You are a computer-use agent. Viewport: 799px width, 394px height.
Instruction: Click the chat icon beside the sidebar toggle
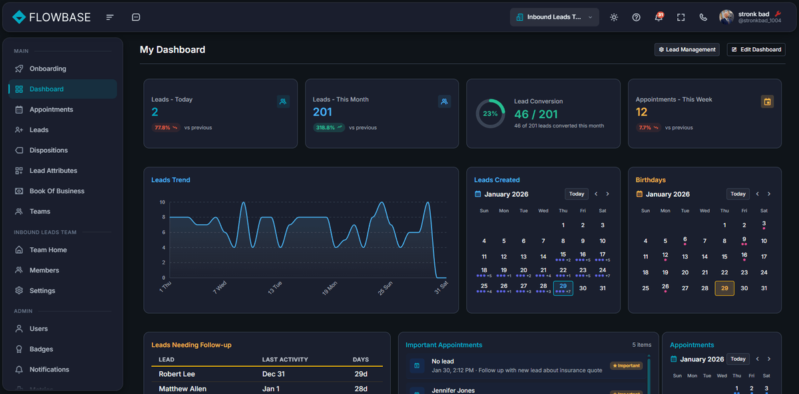[x=136, y=17]
